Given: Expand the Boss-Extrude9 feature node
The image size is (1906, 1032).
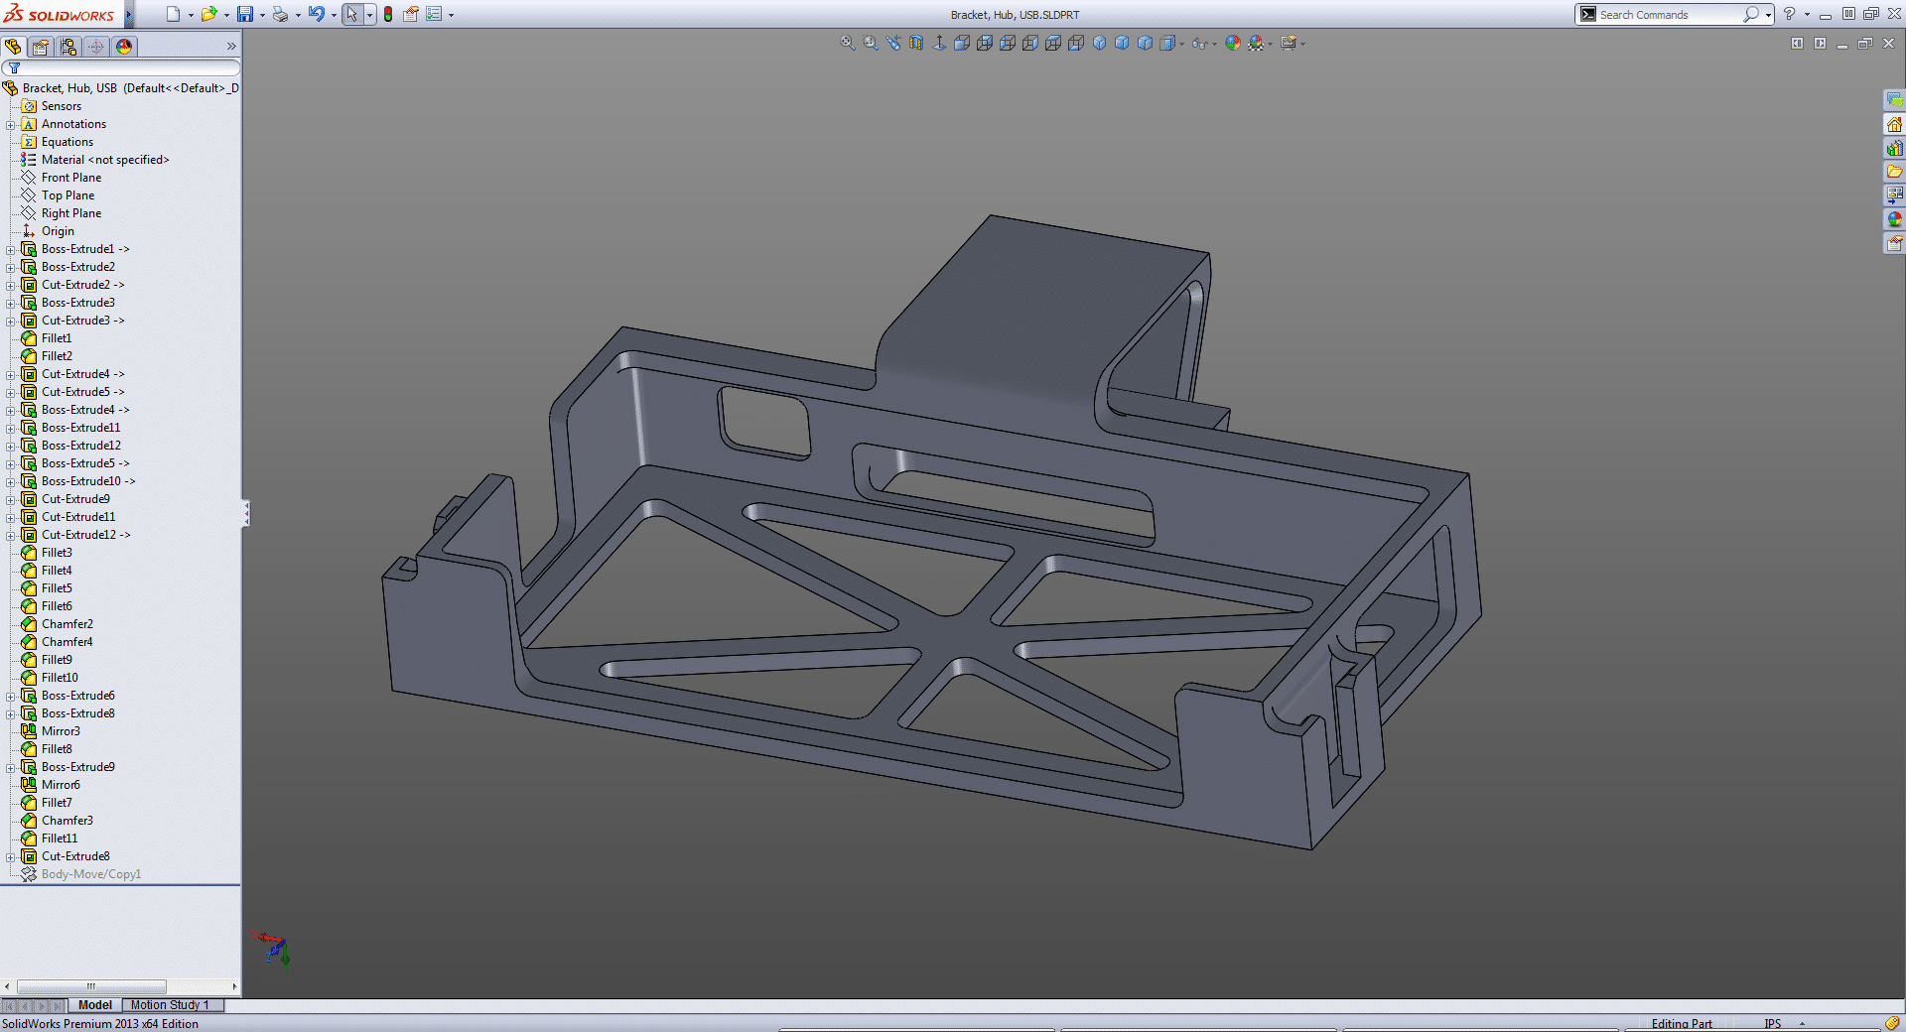Looking at the screenshot, I should (x=11, y=767).
